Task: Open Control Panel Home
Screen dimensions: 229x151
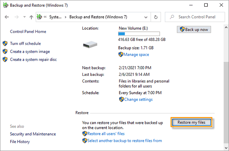Action: click(28, 32)
